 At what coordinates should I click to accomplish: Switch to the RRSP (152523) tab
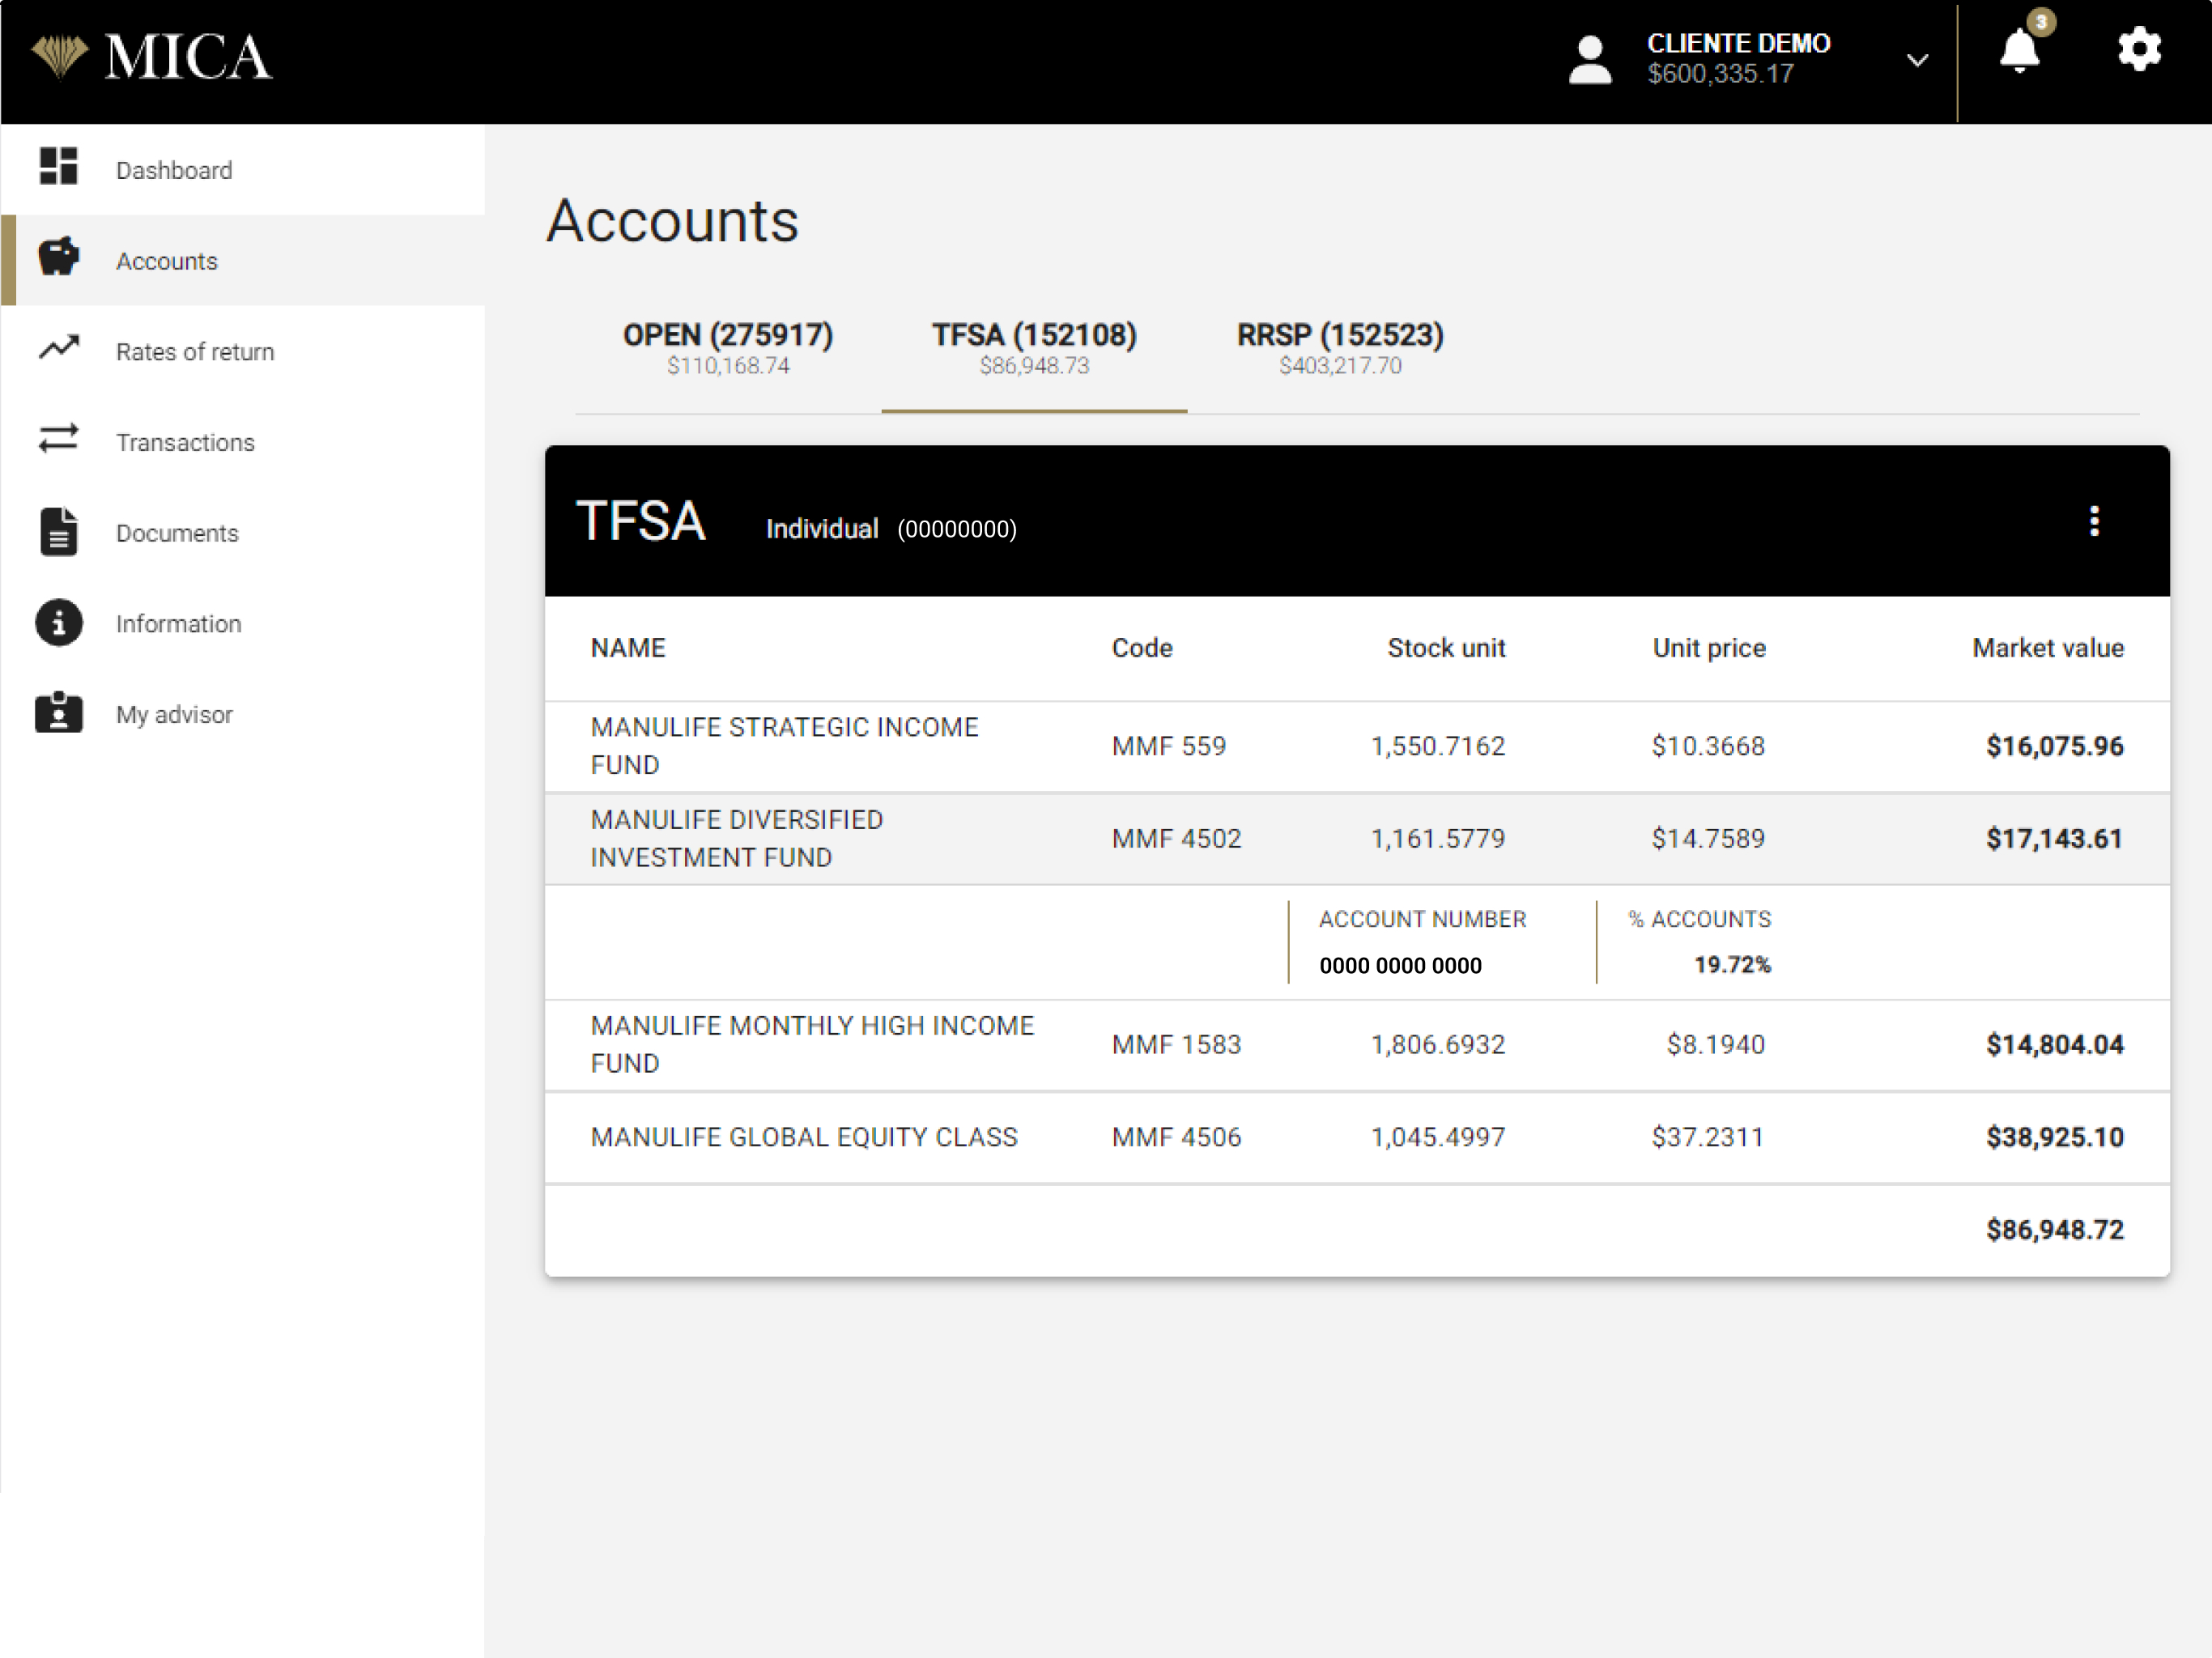1340,349
